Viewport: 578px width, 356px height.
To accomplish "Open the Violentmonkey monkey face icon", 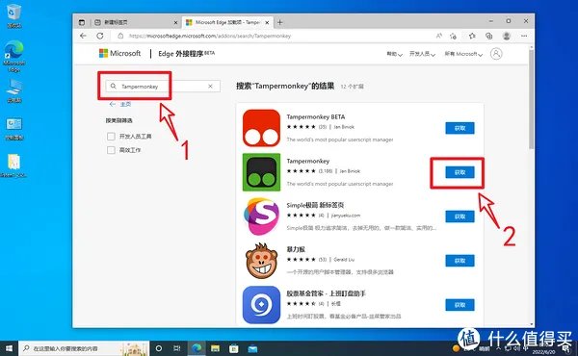I will [x=261, y=261].
